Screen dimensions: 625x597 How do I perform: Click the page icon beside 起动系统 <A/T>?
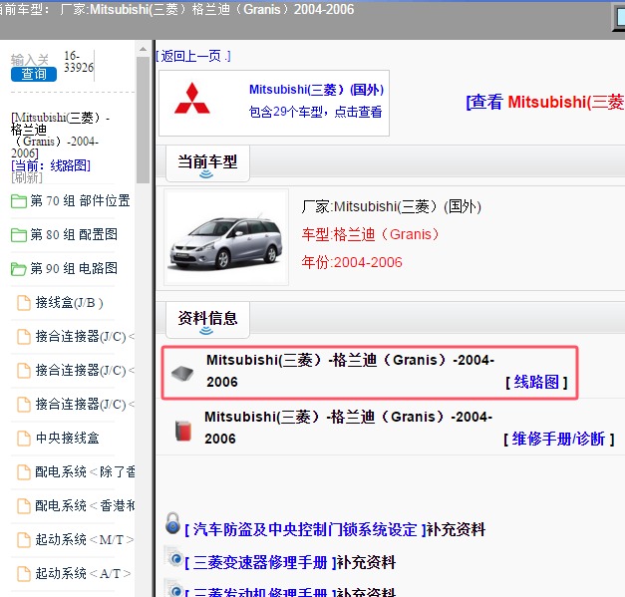pos(24,574)
